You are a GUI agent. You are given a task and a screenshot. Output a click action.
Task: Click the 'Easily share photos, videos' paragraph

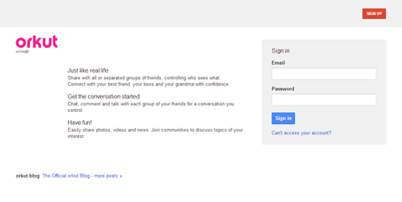click(x=155, y=130)
